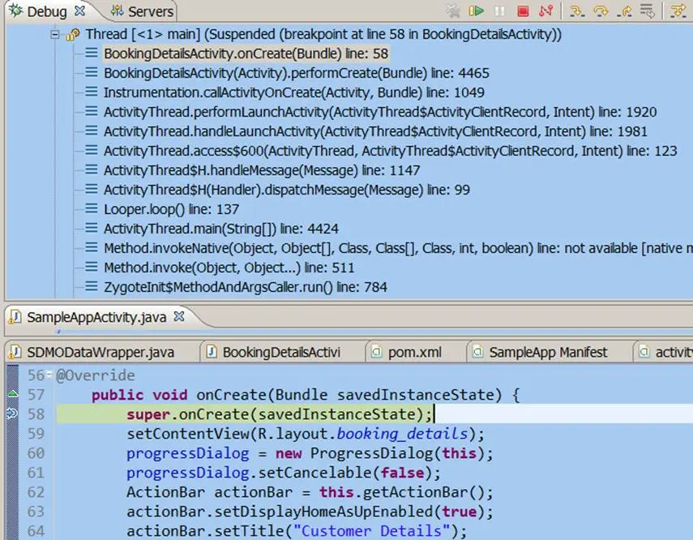This screenshot has height=540, width=693.
Task: Close the Debug view tab
Action: click(79, 11)
